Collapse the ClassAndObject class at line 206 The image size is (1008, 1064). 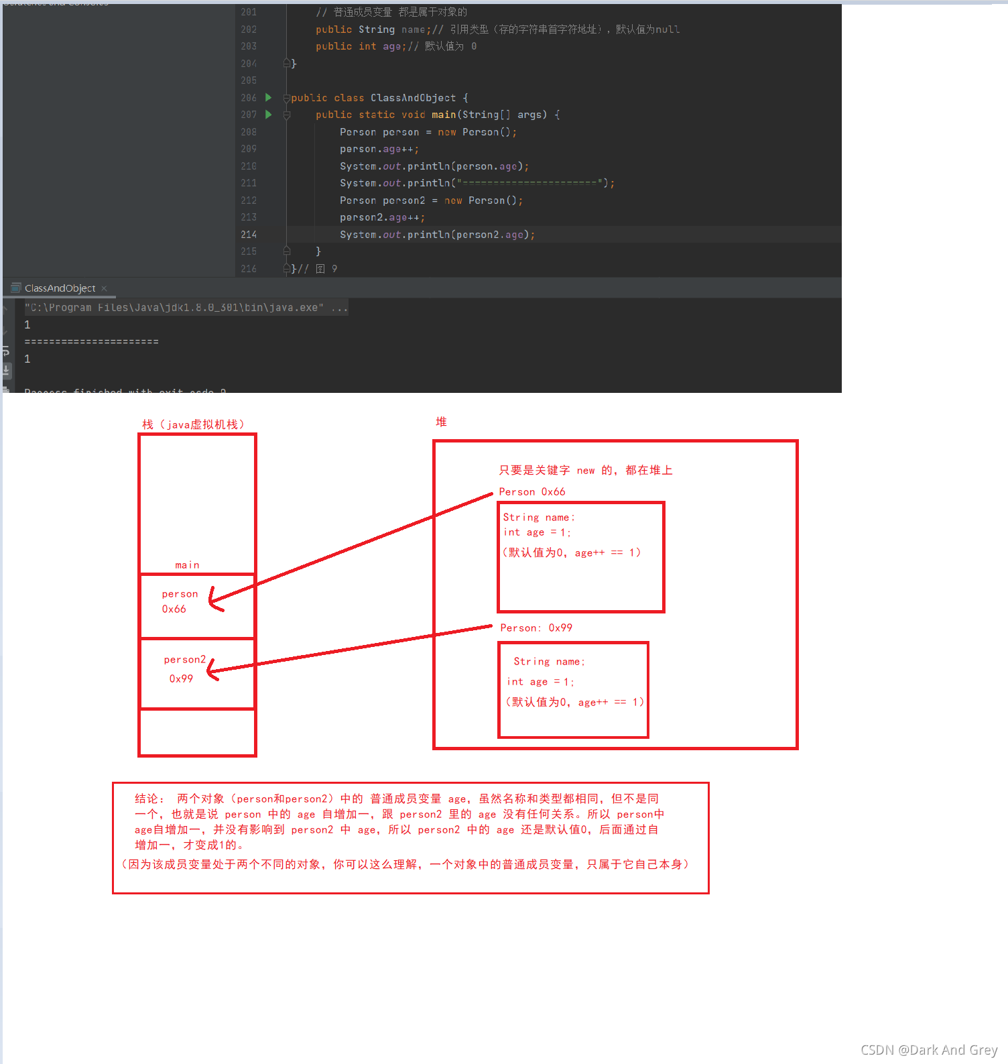[x=287, y=98]
